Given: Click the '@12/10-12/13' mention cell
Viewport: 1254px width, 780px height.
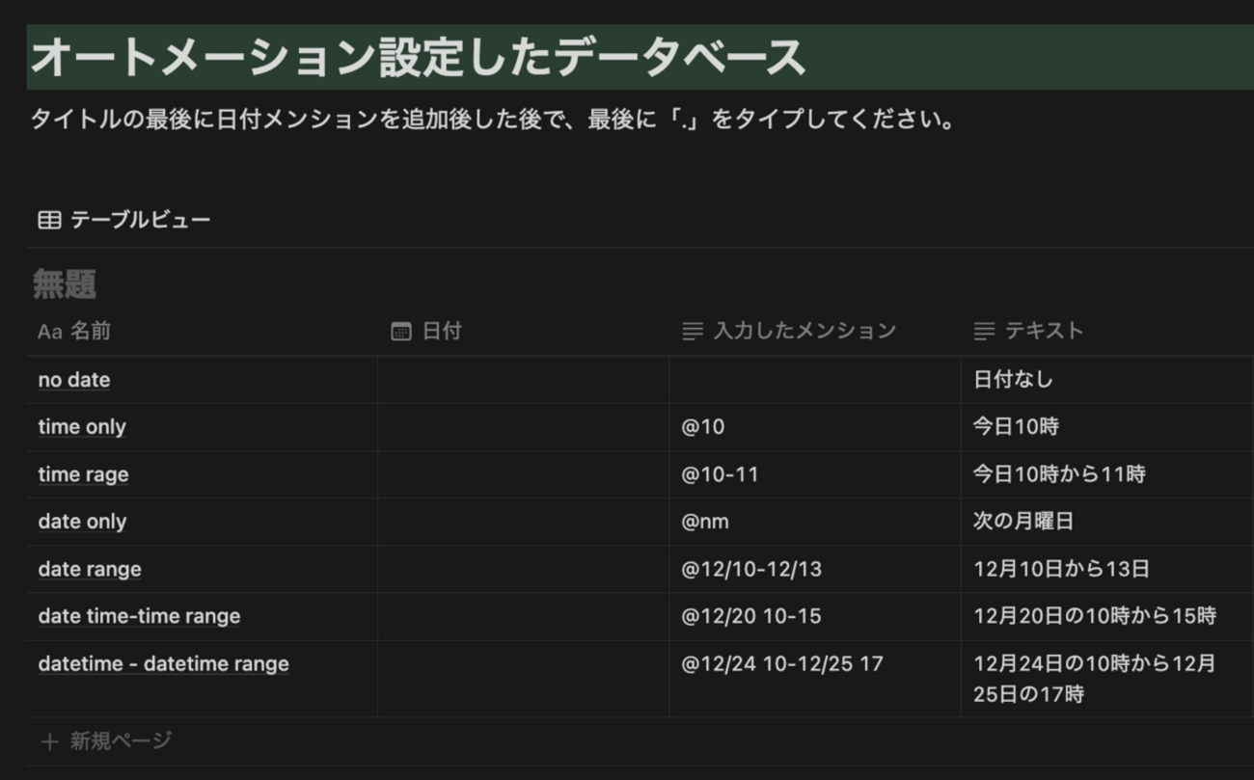Looking at the screenshot, I should (815, 569).
